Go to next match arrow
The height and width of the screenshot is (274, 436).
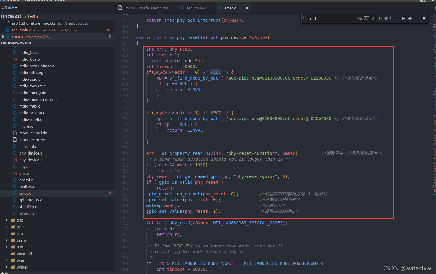click(410, 18)
